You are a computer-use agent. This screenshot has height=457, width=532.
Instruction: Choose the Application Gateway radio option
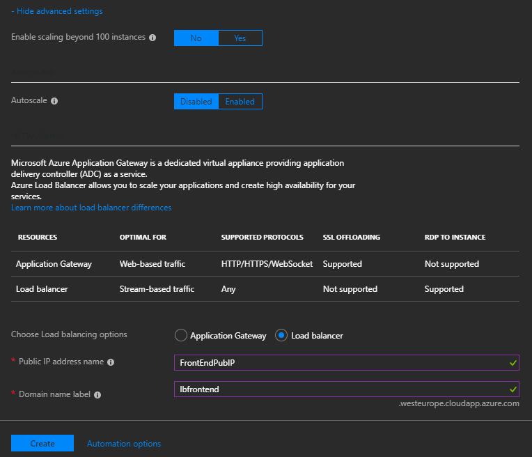tap(181, 335)
